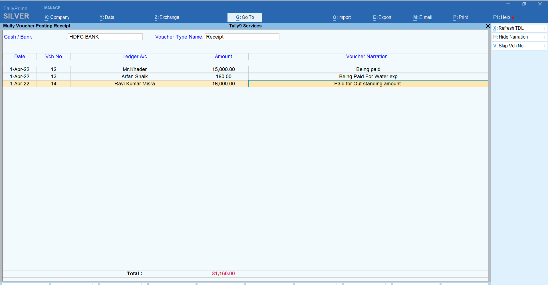Screen dimensions: 548x285
Task: Open the K: Company menu
Action: pos(57,17)
